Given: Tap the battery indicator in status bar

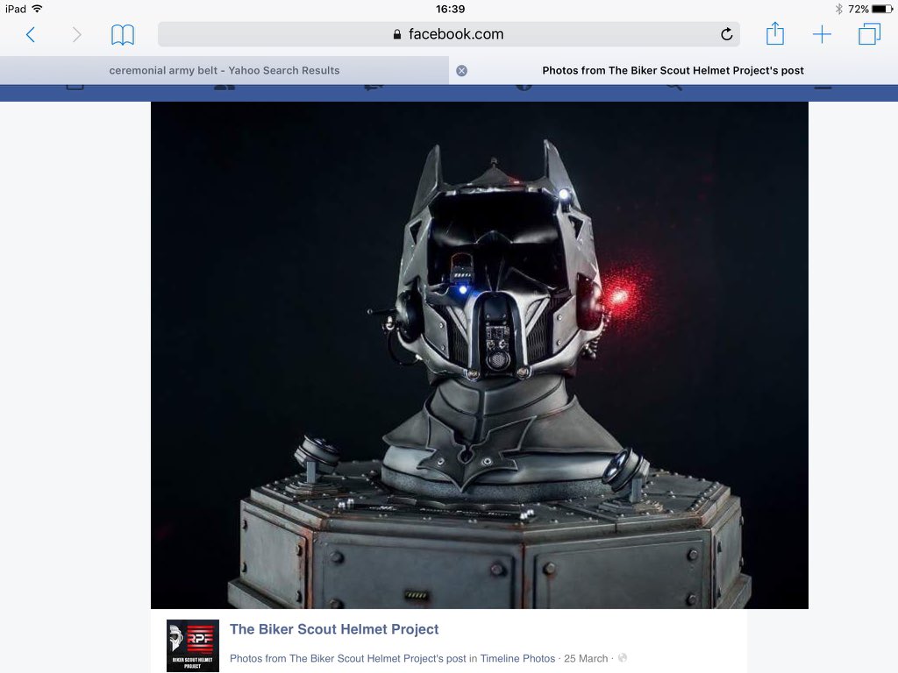Looking at the screenshot, I should click(x=882, y=9).
